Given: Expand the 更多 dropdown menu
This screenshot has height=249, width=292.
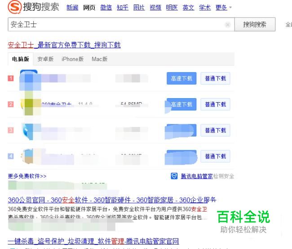Looking at the screenshot, I should [x=223, y=8].
